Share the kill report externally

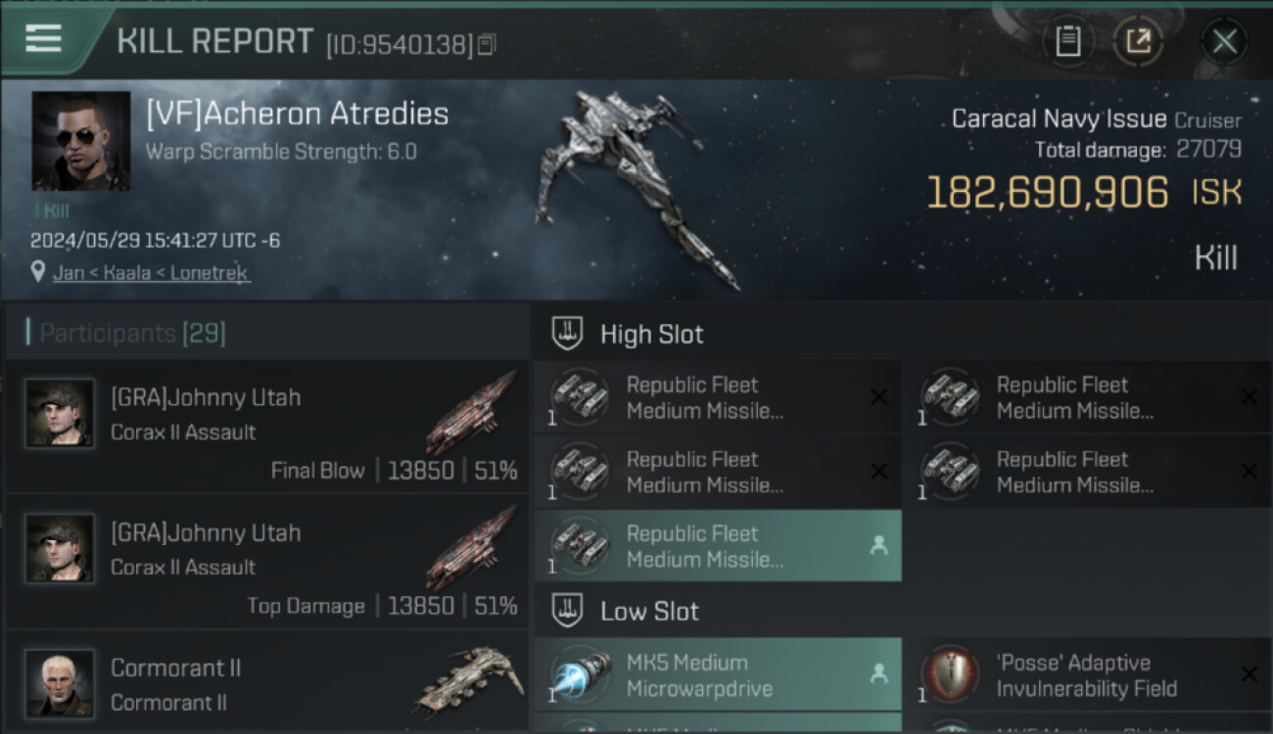tap(1138, 42)
